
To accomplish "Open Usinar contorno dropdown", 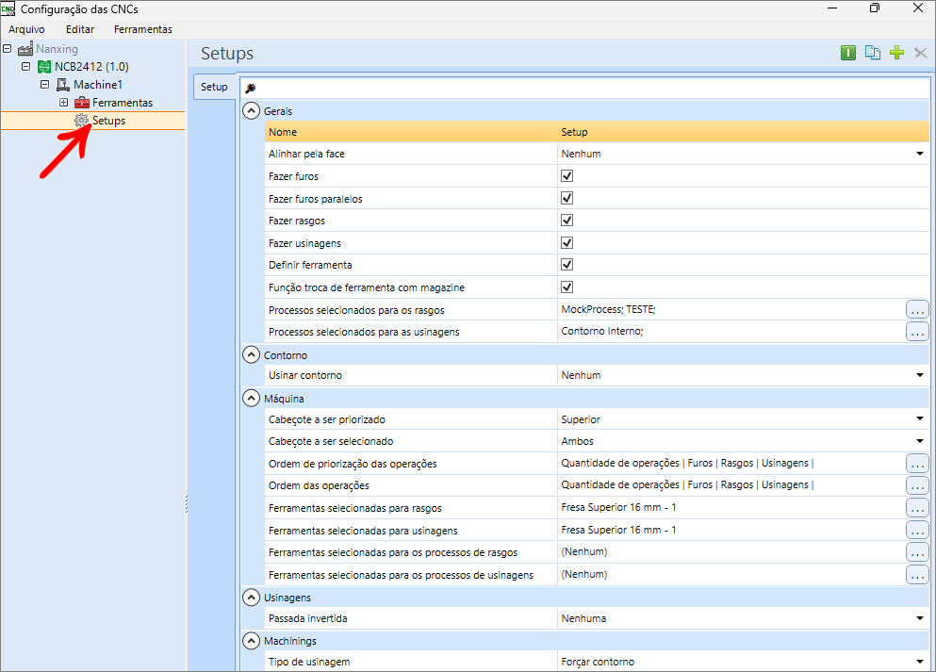I will point(919,375).
